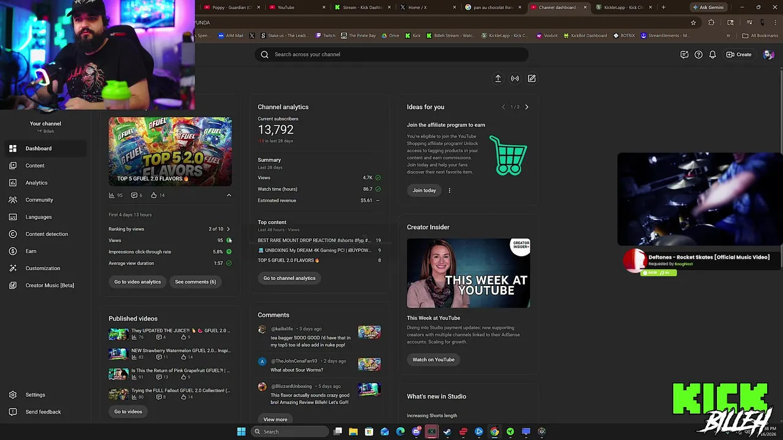This screenshot has width=783, height=440.
Task: Open the Twitch bookmark
Action: pyautogui.click(x=325, y=35)
